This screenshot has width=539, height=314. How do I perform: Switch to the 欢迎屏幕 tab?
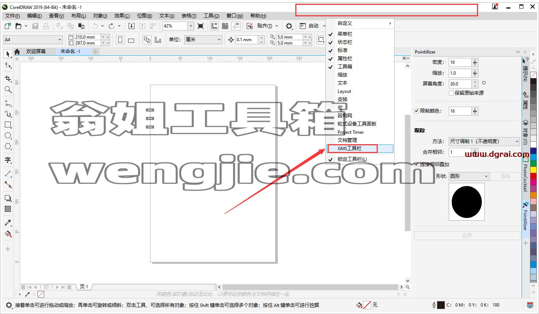point(36,51)
